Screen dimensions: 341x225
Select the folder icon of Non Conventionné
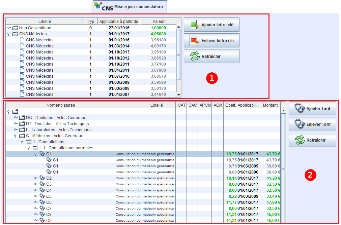[x=15, y=28]
